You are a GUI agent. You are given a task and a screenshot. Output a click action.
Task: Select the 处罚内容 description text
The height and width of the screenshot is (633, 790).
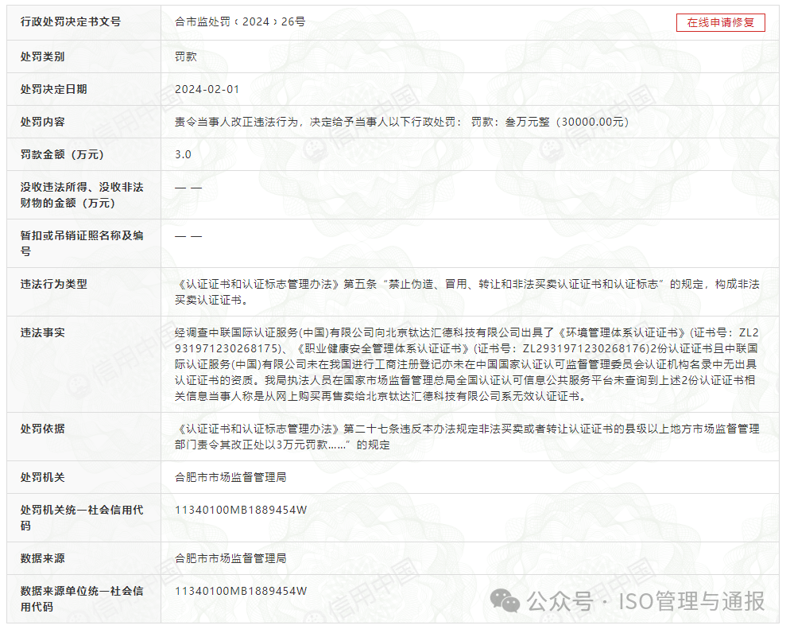[x=401, y=122]
